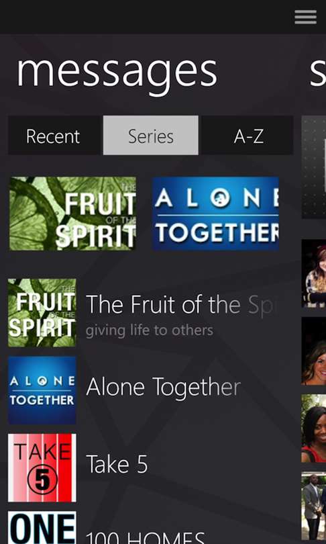Image resolution: width=326 pixels, height=544 pixels.
Task: Open the large Alone Together banner
Action: [215, 214]
